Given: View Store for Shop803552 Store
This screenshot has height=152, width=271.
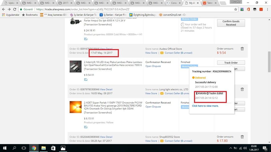Looking at the screenshot, I should [151, 141].
